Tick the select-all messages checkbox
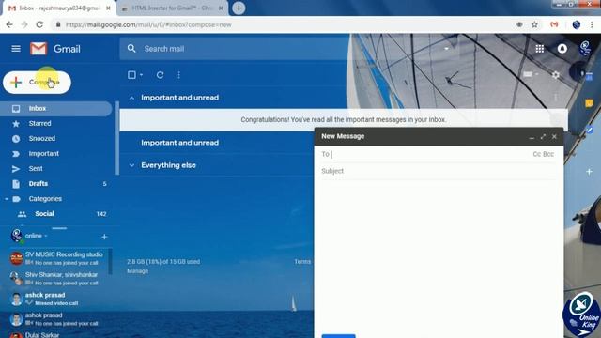This screenshot has height=338, width=601. (131, 75)
